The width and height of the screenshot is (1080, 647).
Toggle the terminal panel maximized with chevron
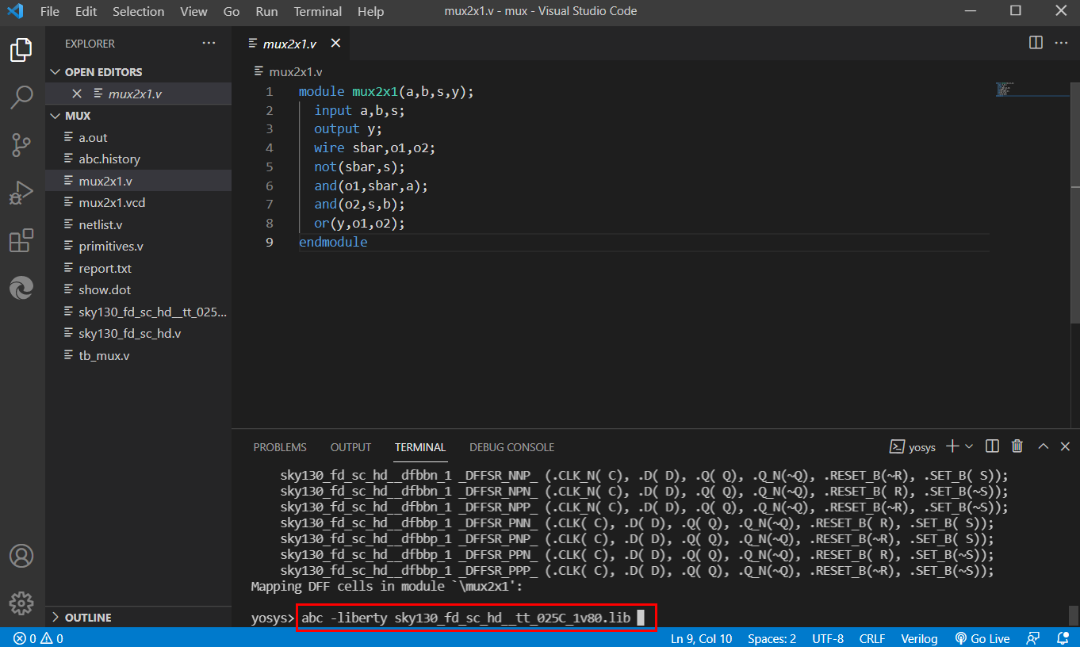1043,446
